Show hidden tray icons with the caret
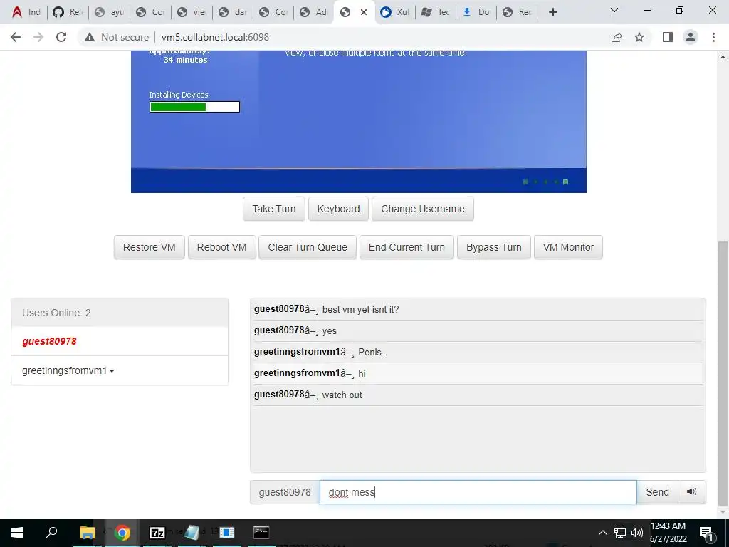The image size is (729, 547). coord(602,533)
